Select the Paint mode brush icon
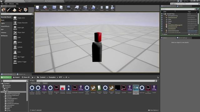This screenshot has width=200, height=112. [9, 10]
